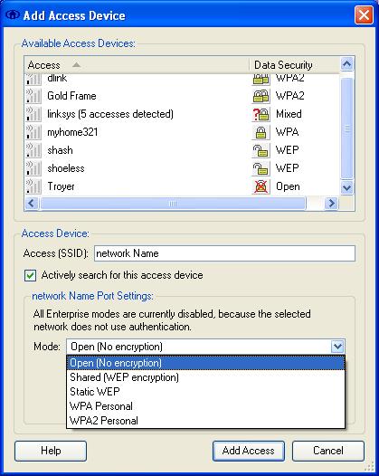The width and height of the screenshot is (379, 476).
Task: Click the signal strength icon for shash
Action: pos(33,150)
